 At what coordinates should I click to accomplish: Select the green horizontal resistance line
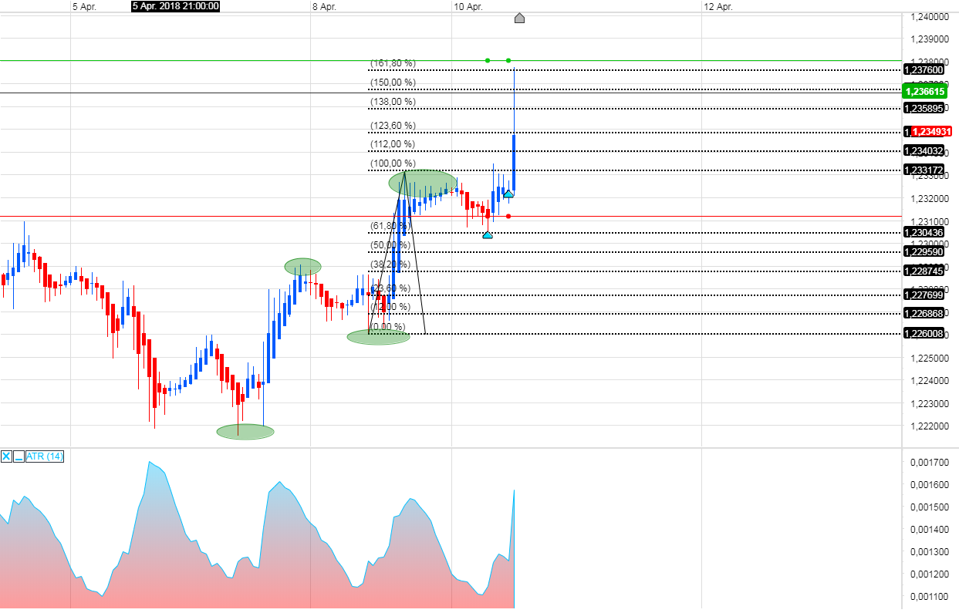click(x=231, y=59)
